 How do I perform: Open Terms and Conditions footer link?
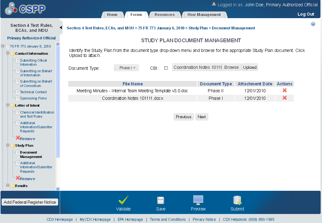tap(168, 220)
